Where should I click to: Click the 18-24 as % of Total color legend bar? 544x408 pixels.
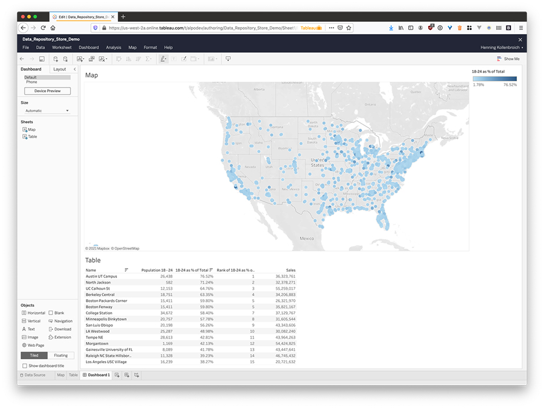tap(495, 79)
